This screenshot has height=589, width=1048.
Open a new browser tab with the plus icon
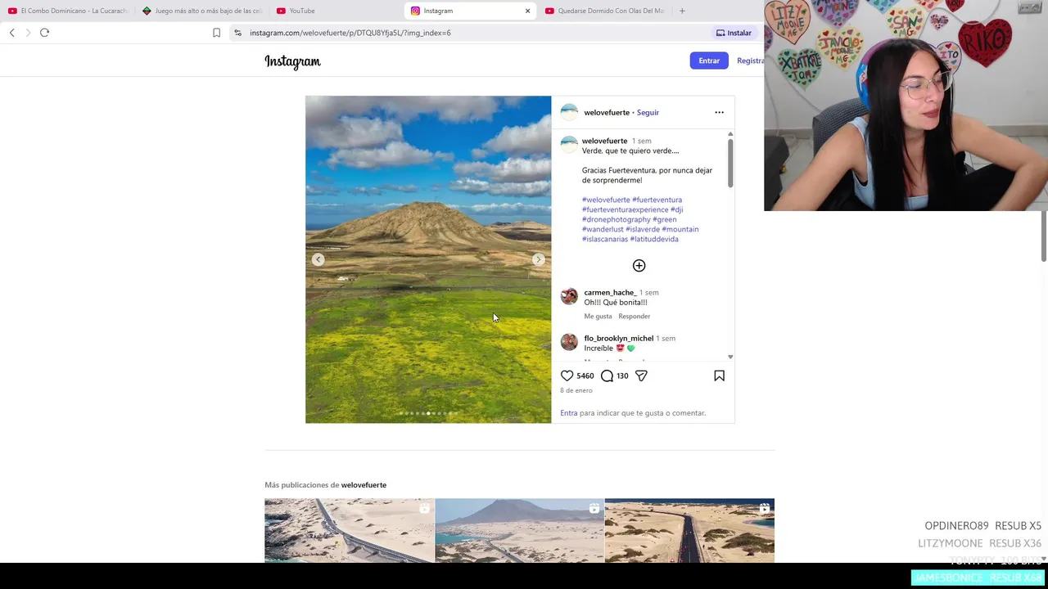point(682,11)
